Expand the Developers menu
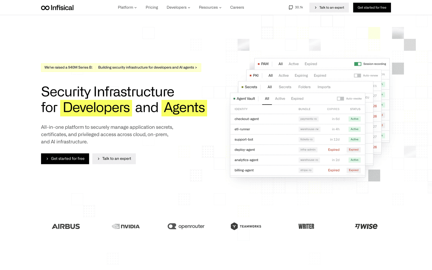 click(178, 7)
